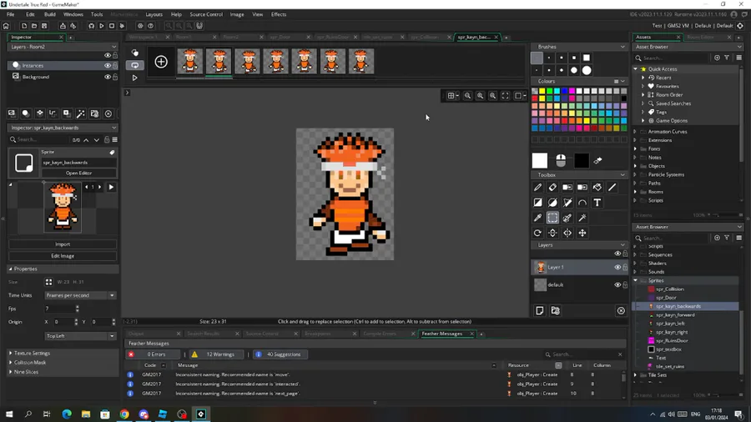
Task: Expand the Objects folder in Asset Browser
Action: click(x=636, y=166)
